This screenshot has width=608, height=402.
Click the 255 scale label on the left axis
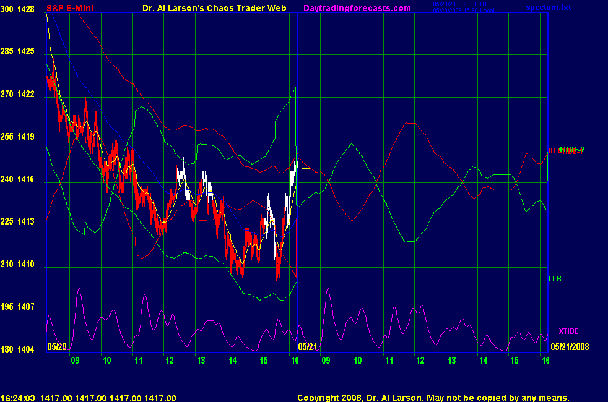(x=9, y=137)
